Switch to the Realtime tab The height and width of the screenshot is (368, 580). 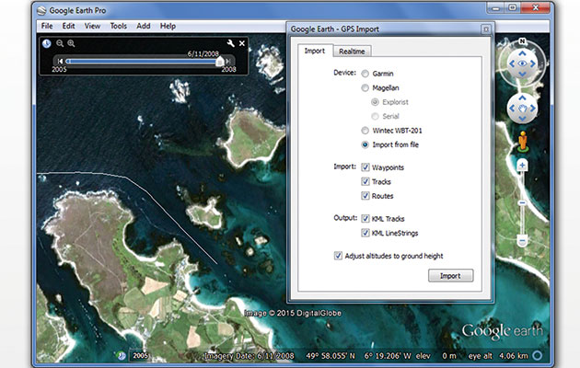coord(352,52)
